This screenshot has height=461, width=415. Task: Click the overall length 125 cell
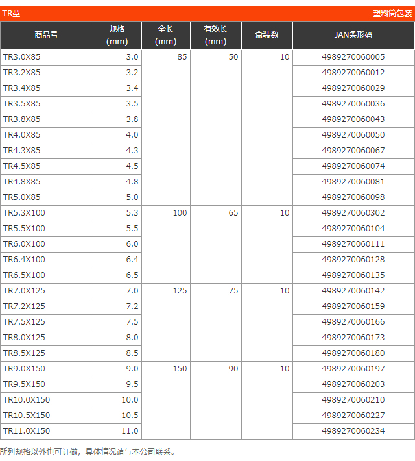pos(180,291)
